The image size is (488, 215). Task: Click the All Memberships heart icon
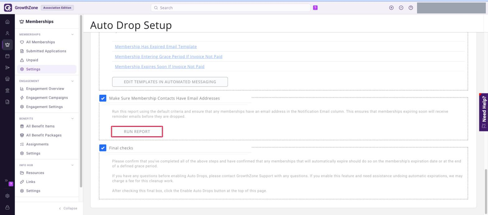pos(22,42)
